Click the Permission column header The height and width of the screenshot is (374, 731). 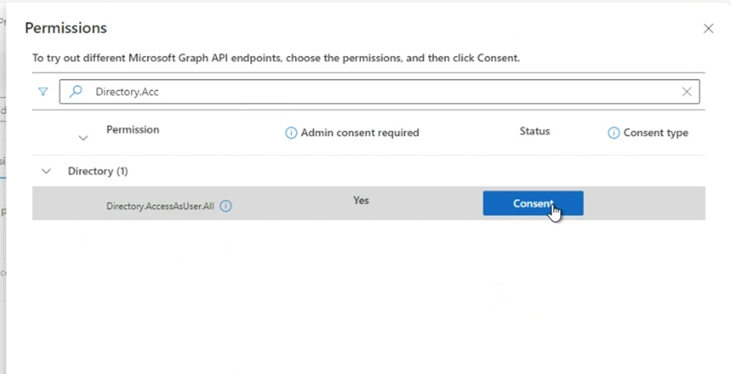(x=133, y=130)
